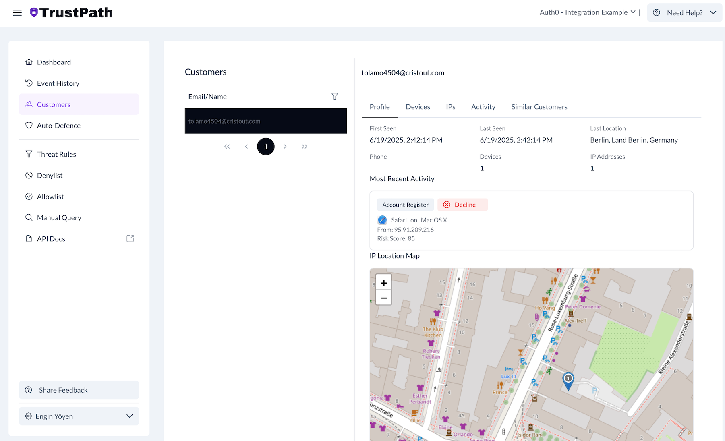Screen dimensions: 725x441
Task: Open the filter on Email/Name column
Action: tap(335, 96)
